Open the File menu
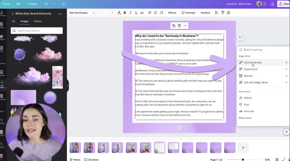 click(x=18, y=4)
